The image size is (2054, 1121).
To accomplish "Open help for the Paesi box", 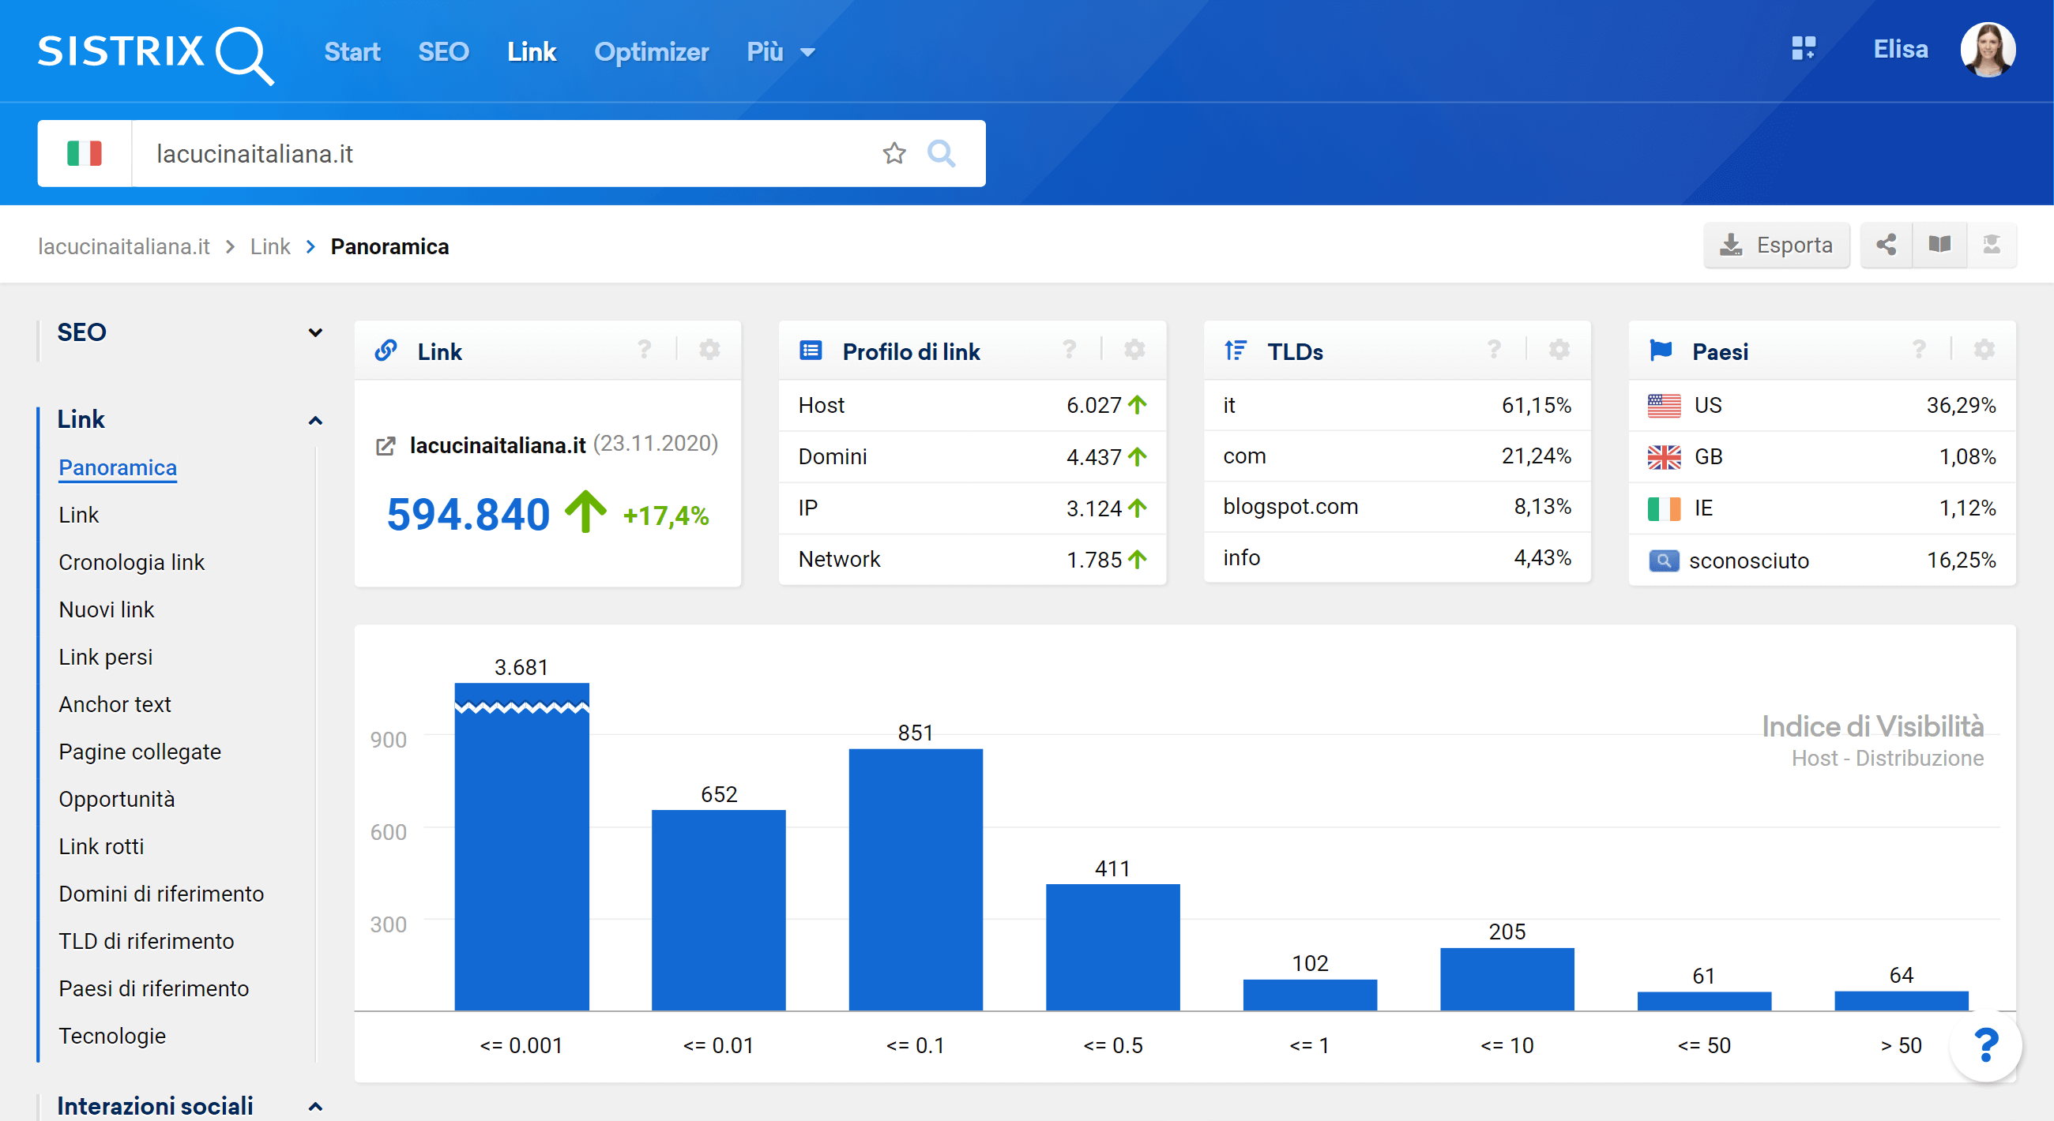I will click(x=1919, y=349).
